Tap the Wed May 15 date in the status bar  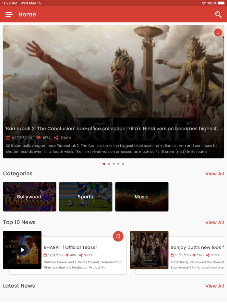tap(31, 3)
